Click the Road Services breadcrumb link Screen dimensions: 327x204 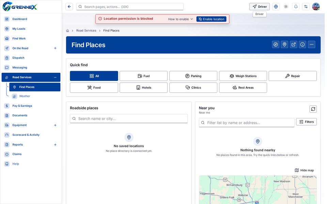point(86,31)
